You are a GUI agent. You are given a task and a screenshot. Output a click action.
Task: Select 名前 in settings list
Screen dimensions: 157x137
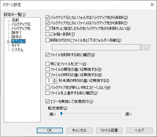(15, 20)
